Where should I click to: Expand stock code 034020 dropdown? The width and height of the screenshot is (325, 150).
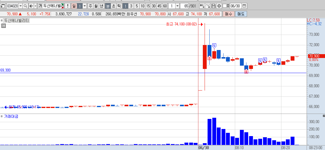[x=20, y=6]
